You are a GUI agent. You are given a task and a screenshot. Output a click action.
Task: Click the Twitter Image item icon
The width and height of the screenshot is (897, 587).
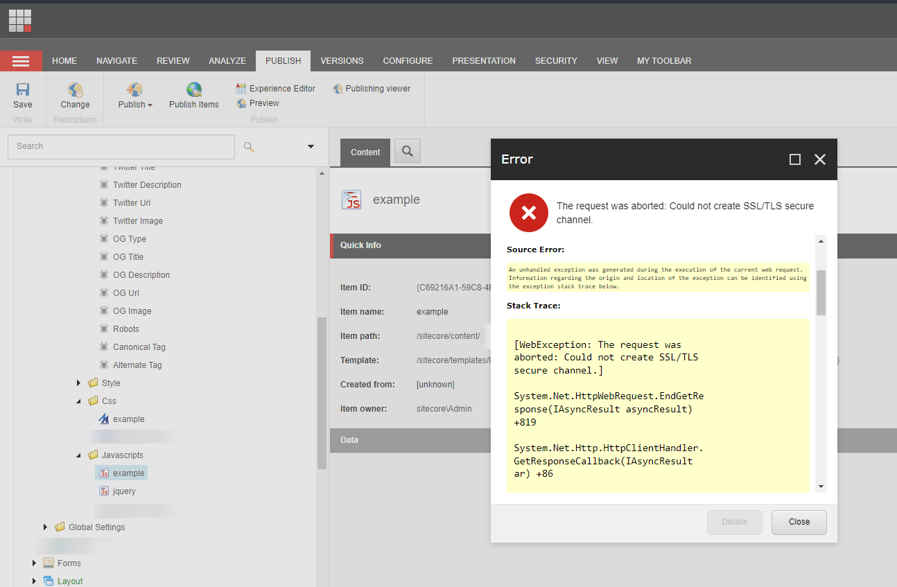coord(103,221)
